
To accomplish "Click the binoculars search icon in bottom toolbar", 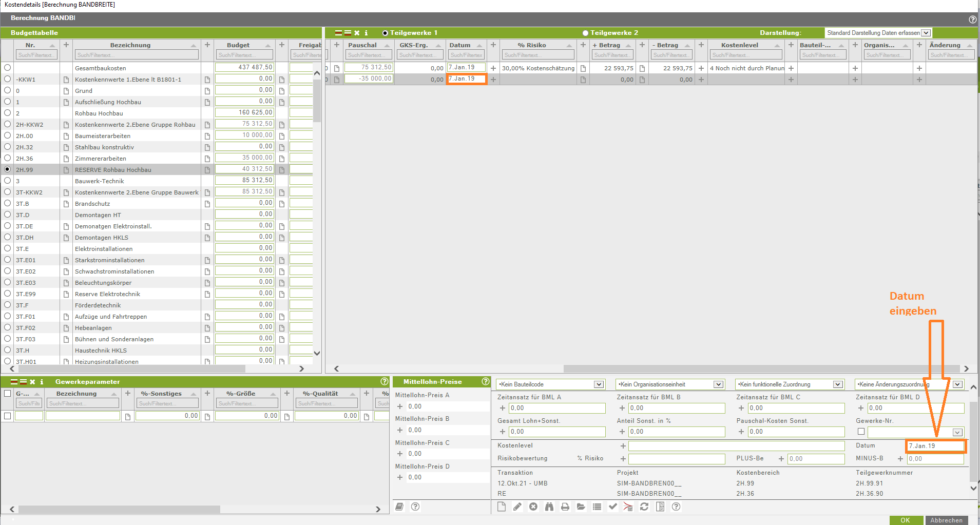I will tap(549, 507).
